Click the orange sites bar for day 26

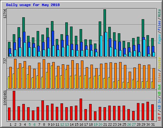(x=130, y=80)
